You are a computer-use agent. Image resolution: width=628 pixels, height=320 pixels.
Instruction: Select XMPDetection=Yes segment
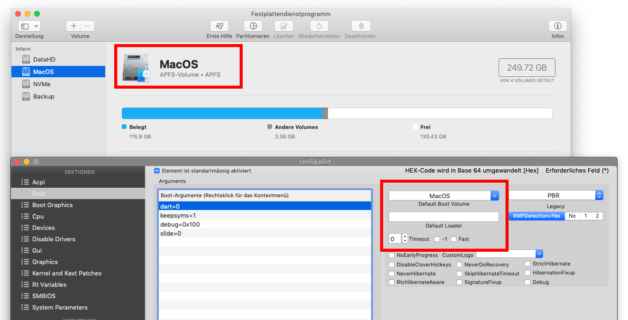tap(536, 216)
